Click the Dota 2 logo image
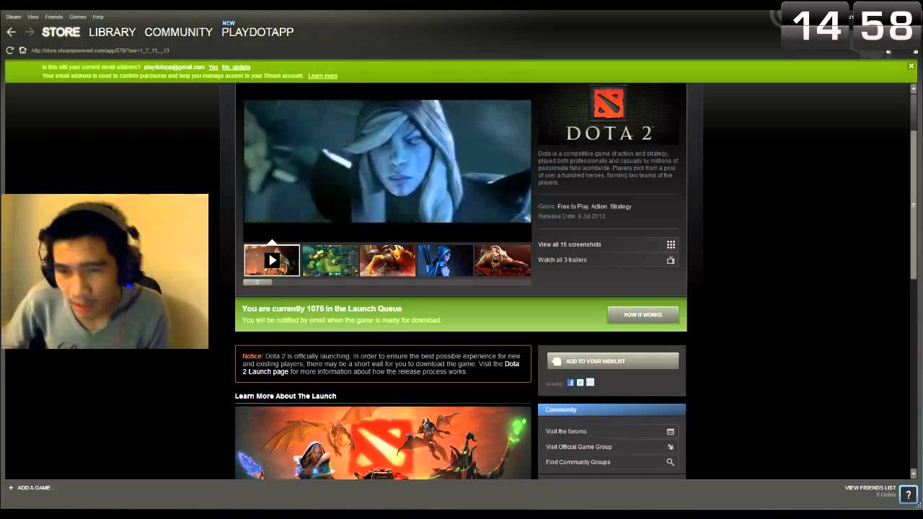Image resolution: width=923 pixels, height=519 pixels. (x=608, y=114)
